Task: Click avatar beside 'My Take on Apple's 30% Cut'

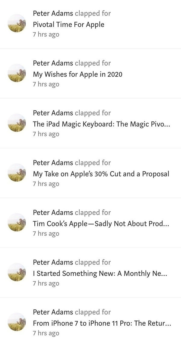Action: point(17,173)
